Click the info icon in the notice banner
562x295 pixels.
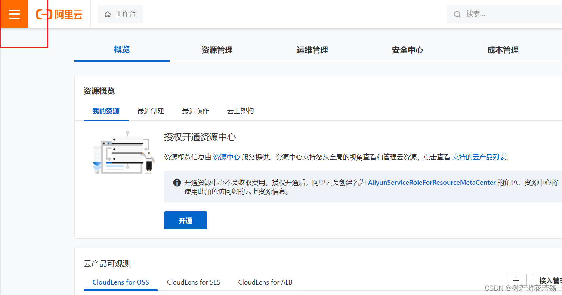(x=177, y=183)
